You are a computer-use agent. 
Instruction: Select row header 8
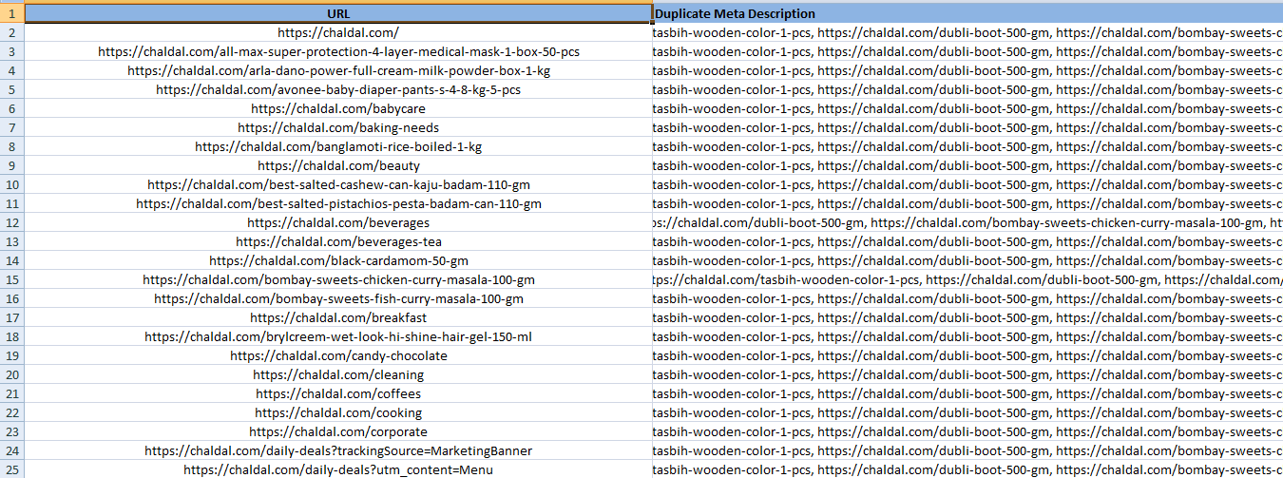[11, 146]
